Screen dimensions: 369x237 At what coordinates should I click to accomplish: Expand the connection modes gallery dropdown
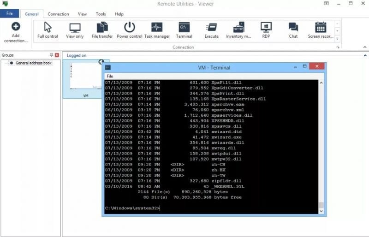click(338, 38)
